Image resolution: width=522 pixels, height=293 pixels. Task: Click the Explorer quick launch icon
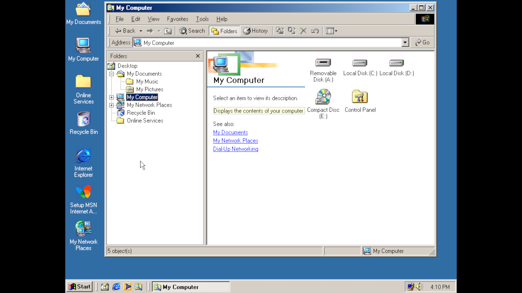pyautogui.click(x=138, y=287)
